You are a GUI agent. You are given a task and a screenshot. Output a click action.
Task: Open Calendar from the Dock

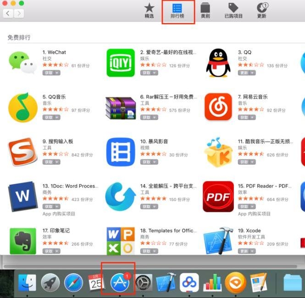point(96,282)
